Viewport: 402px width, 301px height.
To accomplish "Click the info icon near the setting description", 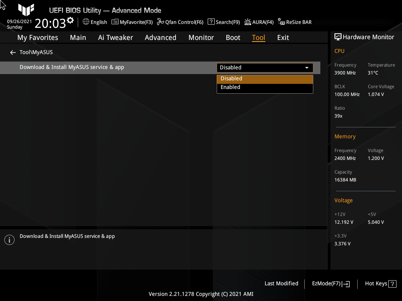I will tap(9, 239).
